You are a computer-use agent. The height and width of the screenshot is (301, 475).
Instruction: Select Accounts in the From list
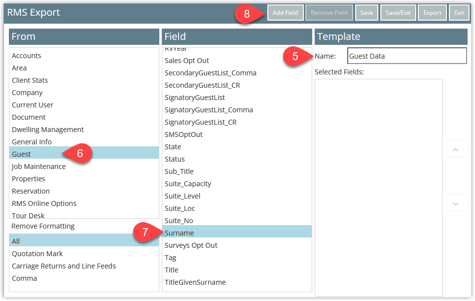click(84, 56)
